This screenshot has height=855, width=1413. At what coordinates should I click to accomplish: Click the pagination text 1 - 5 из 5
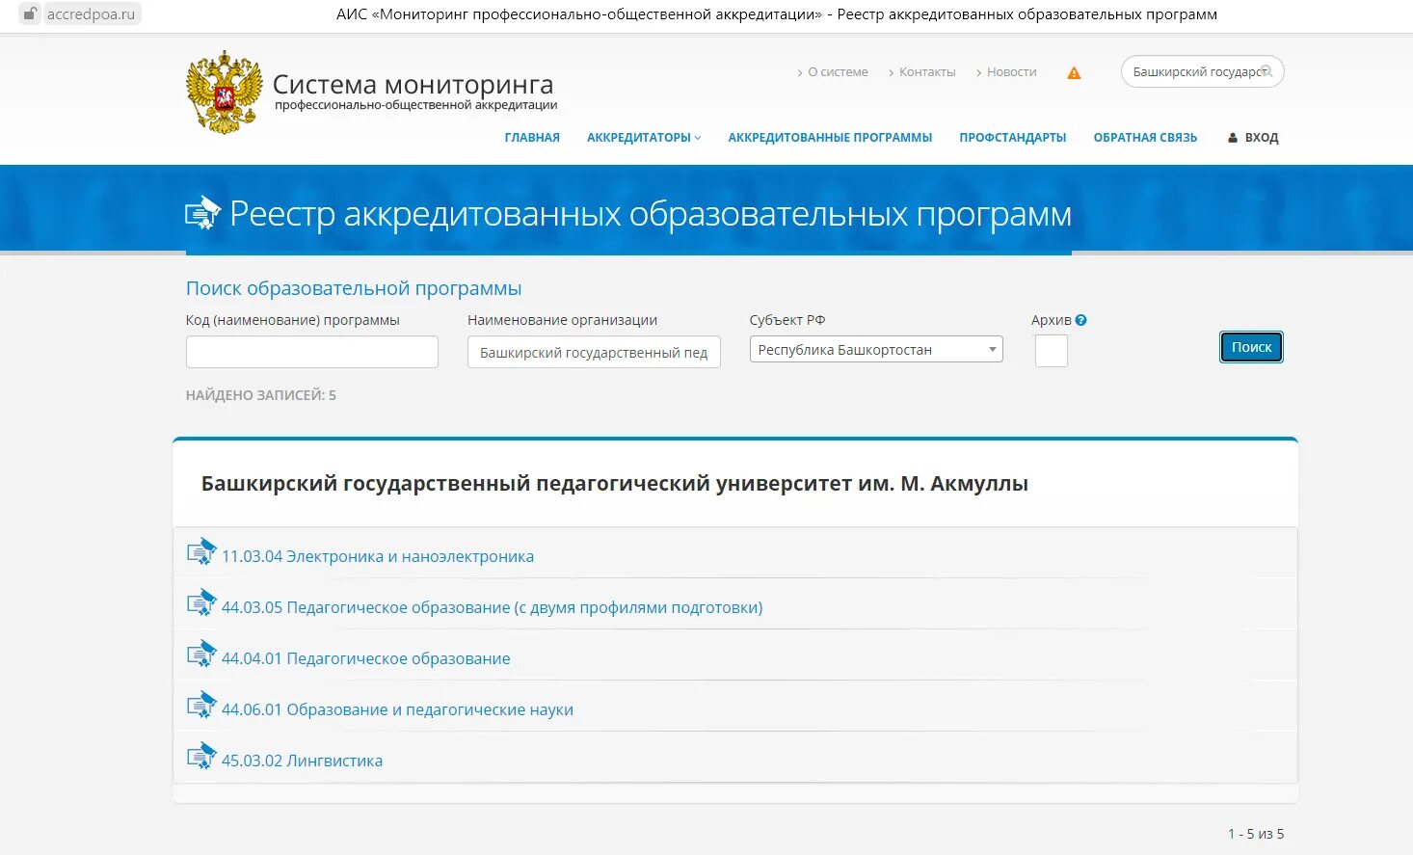tap(1256, 834)
